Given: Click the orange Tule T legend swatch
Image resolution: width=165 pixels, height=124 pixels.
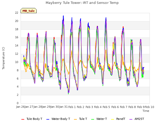Looking at the screenshot, I should (76, 119).
